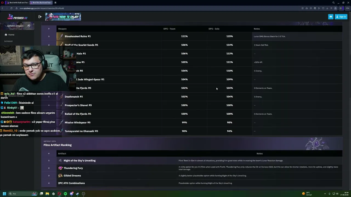Click the edit page toolbar icon
This screenshot has height=197, width=351.
pyautogui.click(x=302, y=8)
